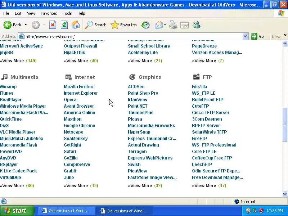This screenshot has width=288, height=216.
Task: Expand the Links toolbar chevron
Action: pyautogui.click(x=285, y=35)
